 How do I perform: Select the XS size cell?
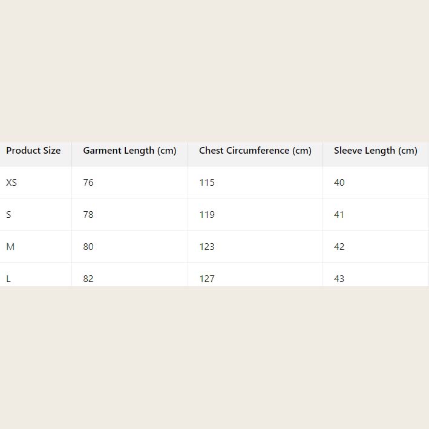tap(11, 183)
